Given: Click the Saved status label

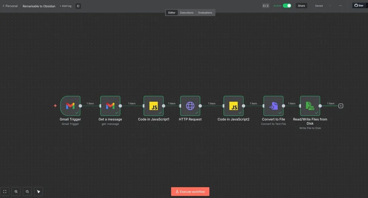Looking at the screenshot, I should click(319, 6).
